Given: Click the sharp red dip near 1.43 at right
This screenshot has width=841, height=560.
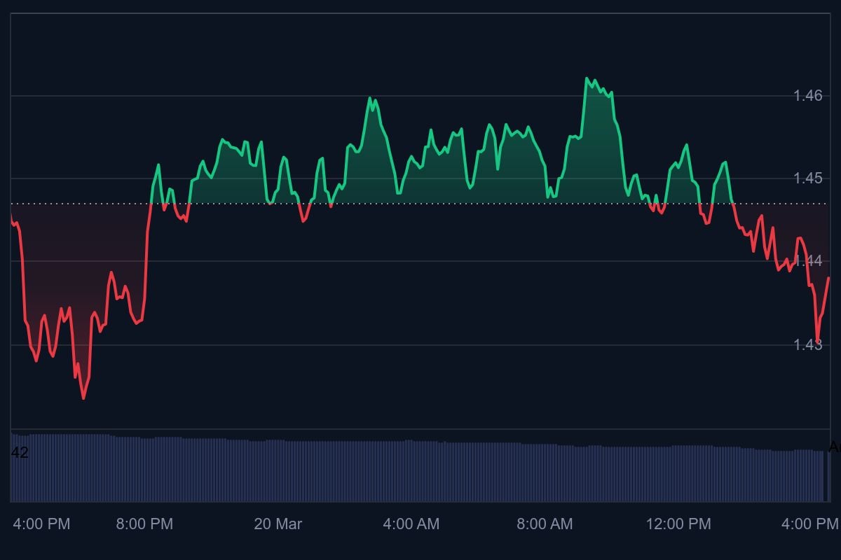Looking at the screenshot, I should click(817, 339).
